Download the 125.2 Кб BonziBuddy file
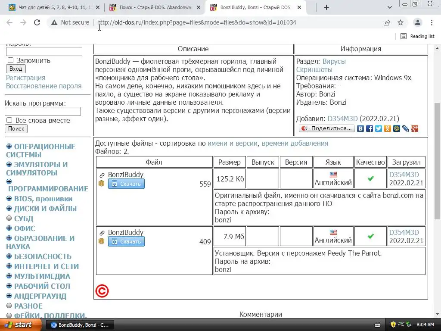The width and height of the screenshot is (441, 331). pos(126,184)
